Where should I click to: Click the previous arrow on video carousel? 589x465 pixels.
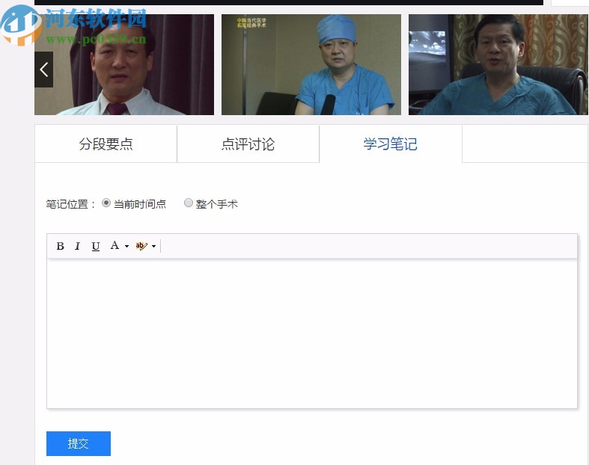pos(44,70)
